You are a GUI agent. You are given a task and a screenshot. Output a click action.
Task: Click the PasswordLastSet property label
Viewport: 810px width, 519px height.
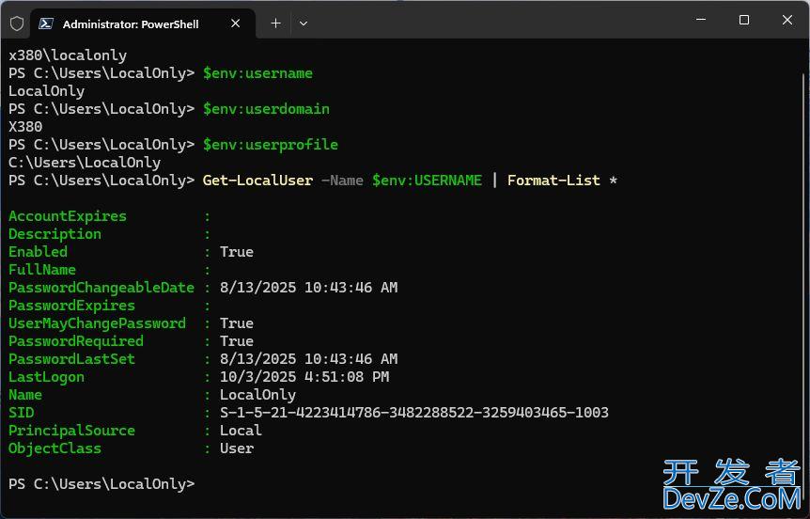point(71,359)
